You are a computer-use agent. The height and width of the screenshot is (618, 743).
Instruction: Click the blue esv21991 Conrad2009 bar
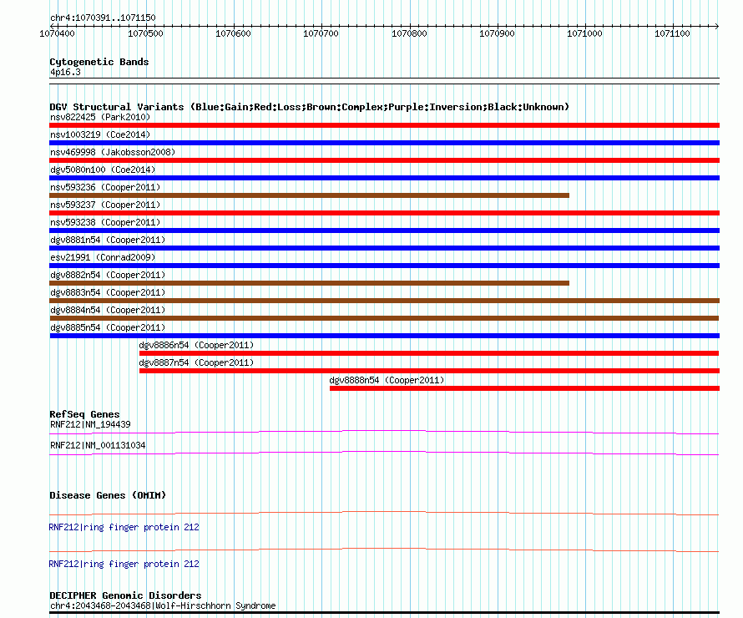point(384,266)
